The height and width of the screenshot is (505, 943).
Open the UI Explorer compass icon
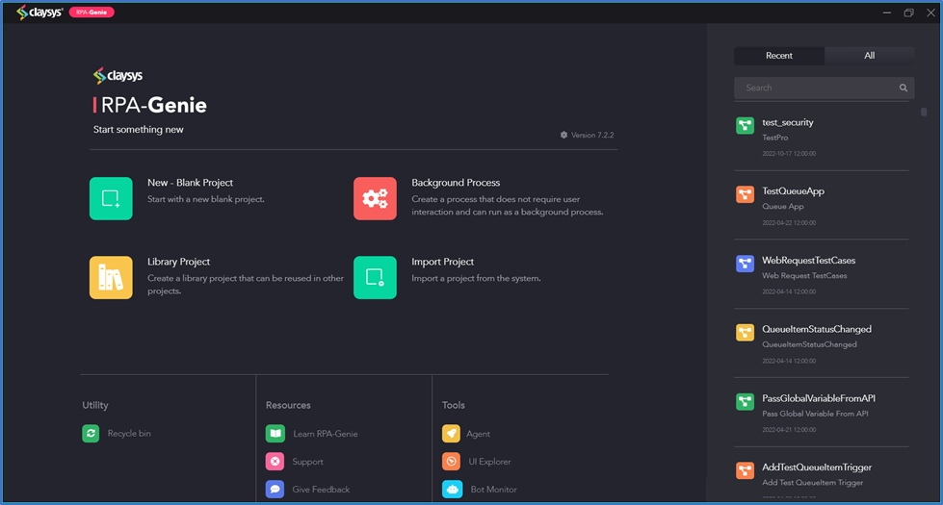[451, 461]
